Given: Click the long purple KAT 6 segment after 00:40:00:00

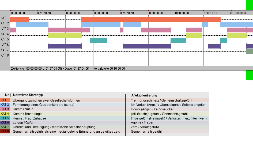Looking at the screenshot, I should pos(147,46).
